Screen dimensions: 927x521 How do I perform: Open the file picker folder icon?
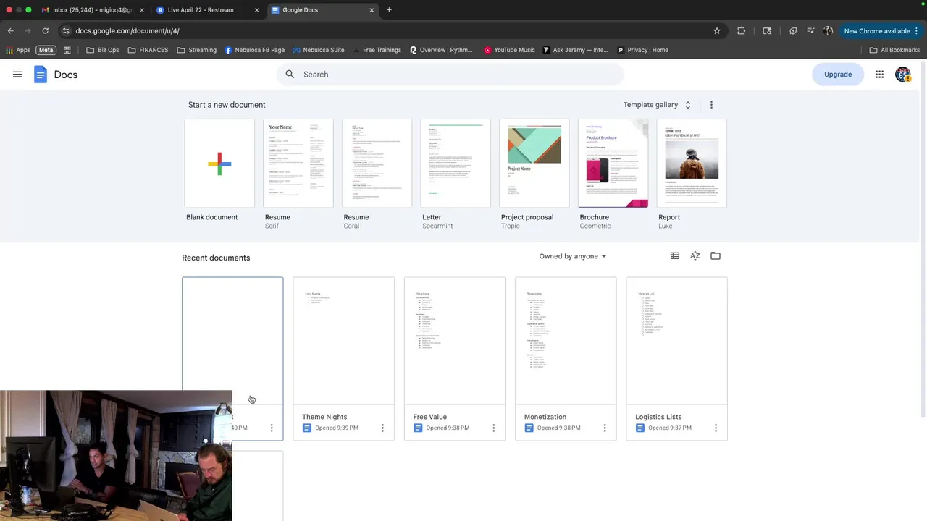pyautogui.click(x=716, y=256)
